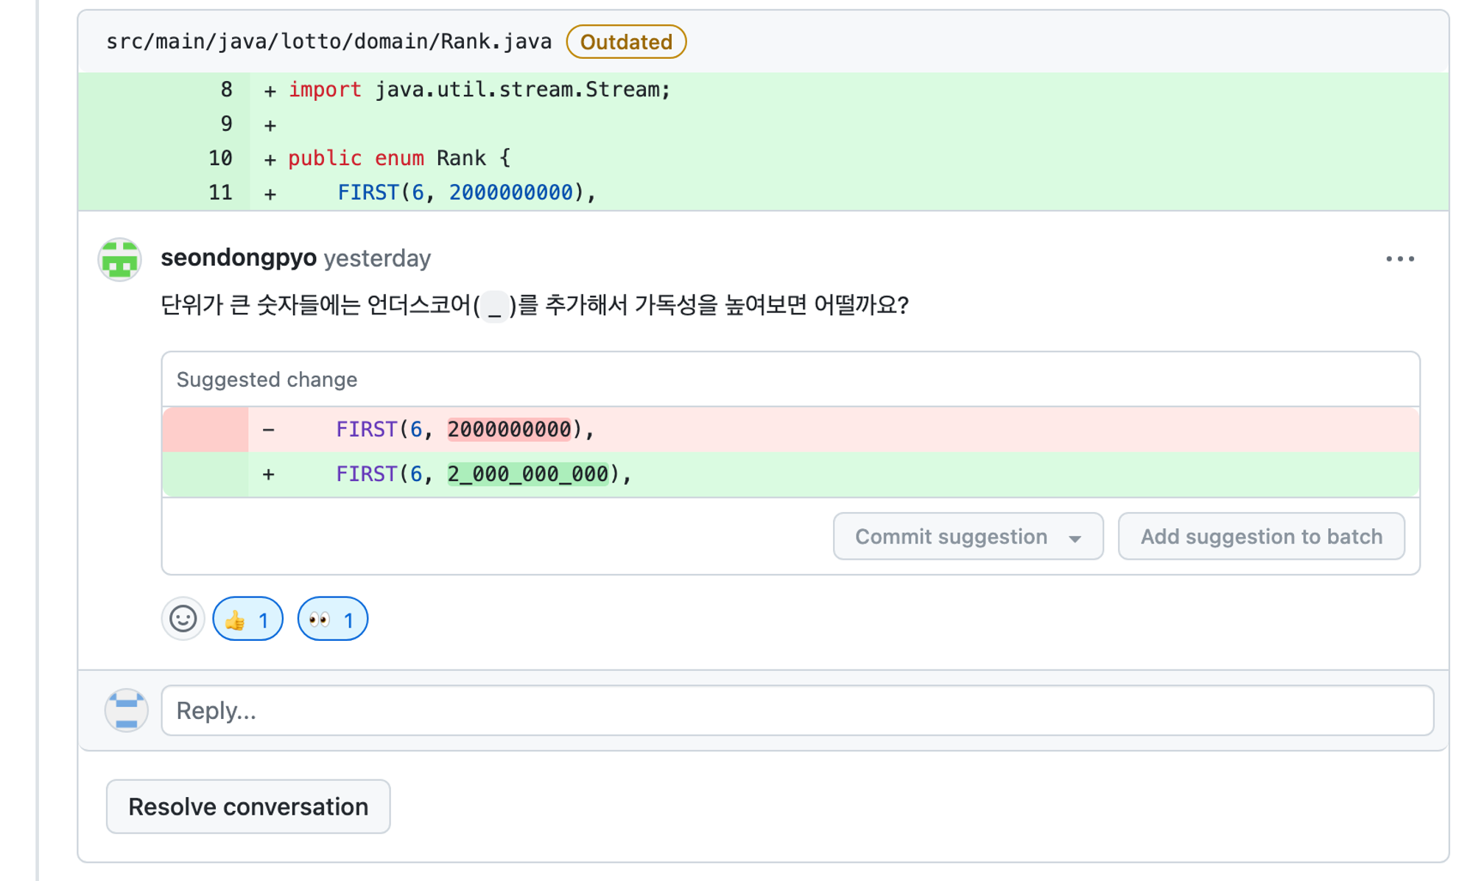The height and width of the screenshot is (881, 1473).
Task: Click the add reaction smiley icon
Action: coord(183,619)
